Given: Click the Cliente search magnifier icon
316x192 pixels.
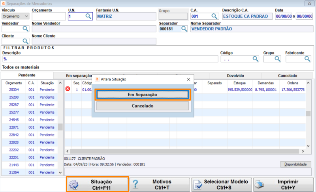Looking at the screenshot, I should (25, 41).
